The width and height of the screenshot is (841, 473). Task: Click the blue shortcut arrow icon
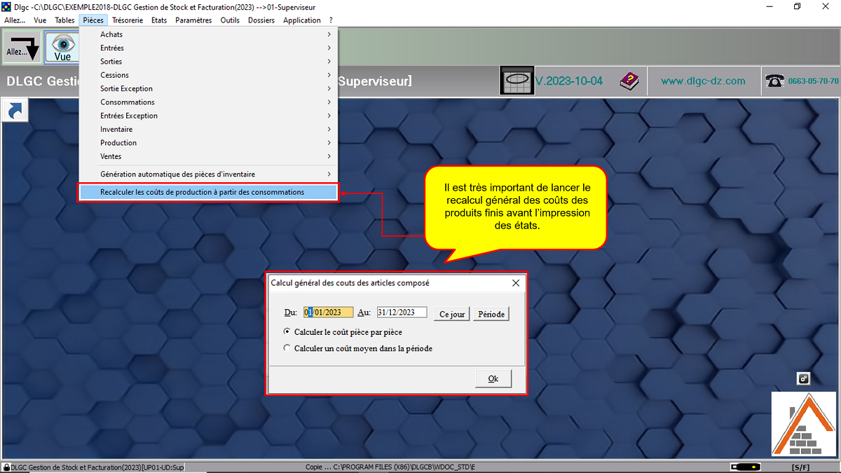[15, 111]
